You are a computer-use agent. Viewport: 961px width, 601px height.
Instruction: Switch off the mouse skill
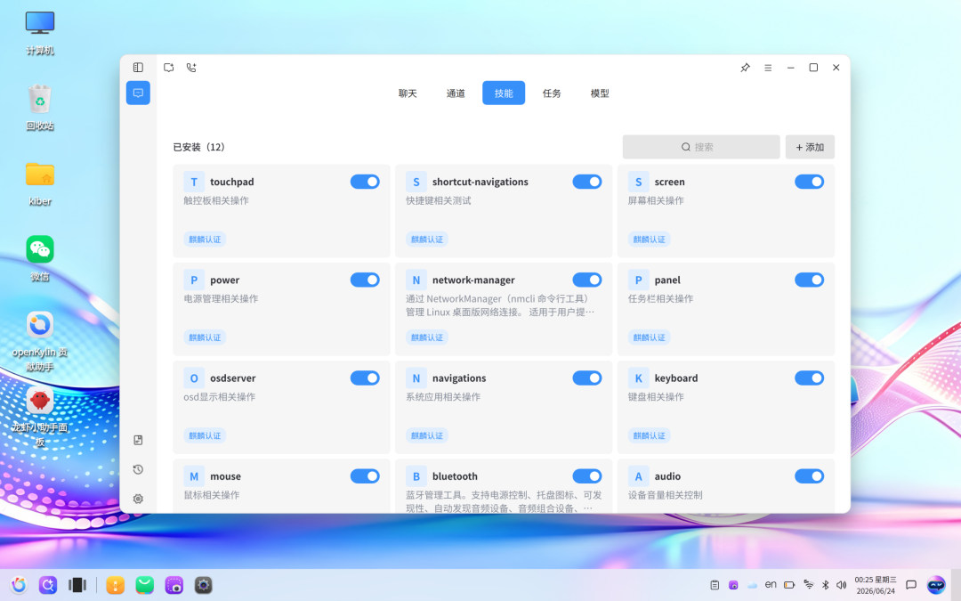coord(365,475)
